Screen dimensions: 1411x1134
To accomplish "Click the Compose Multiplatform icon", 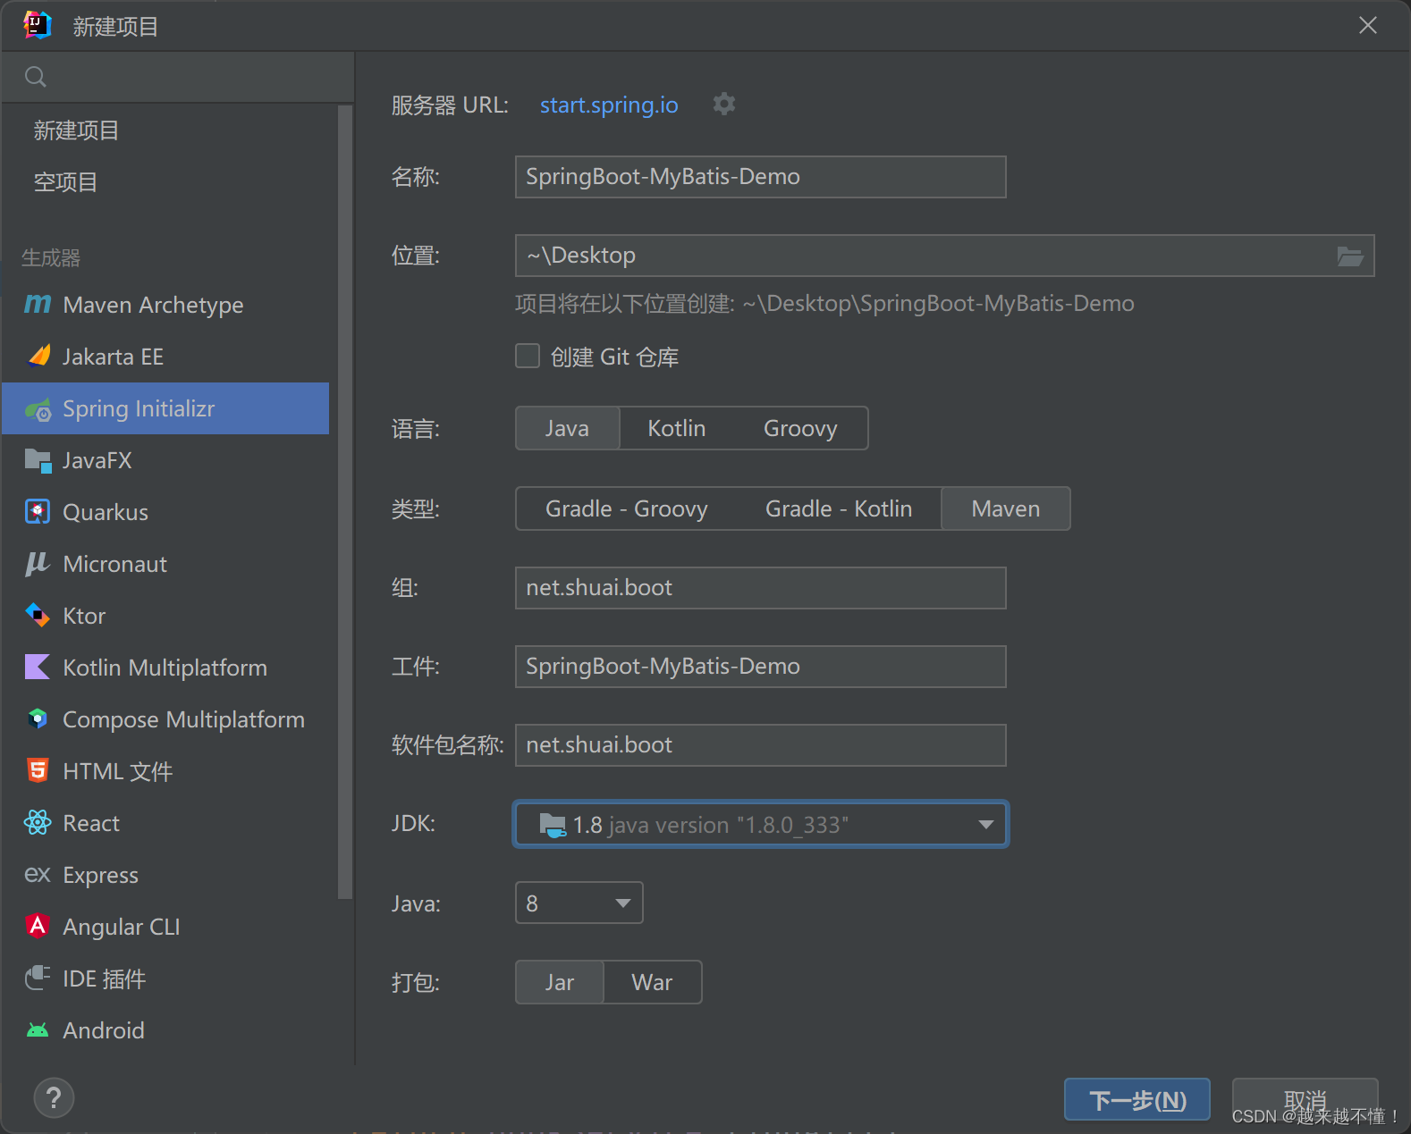I will click(38, 719).
